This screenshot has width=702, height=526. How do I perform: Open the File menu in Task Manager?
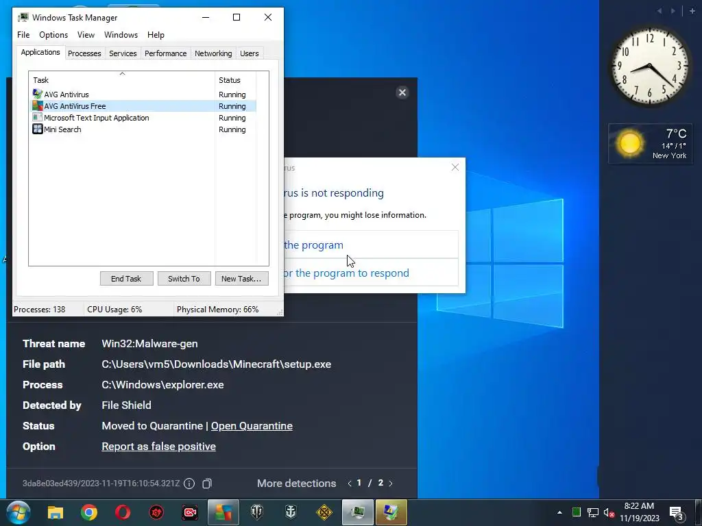tap(23, 35)
